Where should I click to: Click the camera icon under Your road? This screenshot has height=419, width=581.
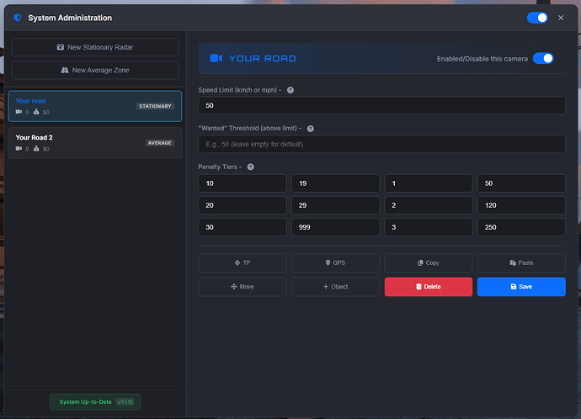(x=19, y=112)
